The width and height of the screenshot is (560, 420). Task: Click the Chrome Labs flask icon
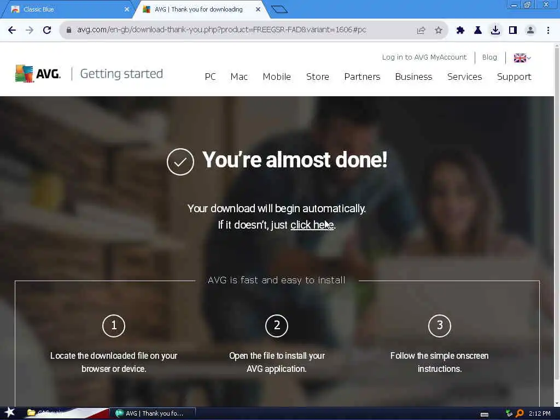[x=478, y=31]
